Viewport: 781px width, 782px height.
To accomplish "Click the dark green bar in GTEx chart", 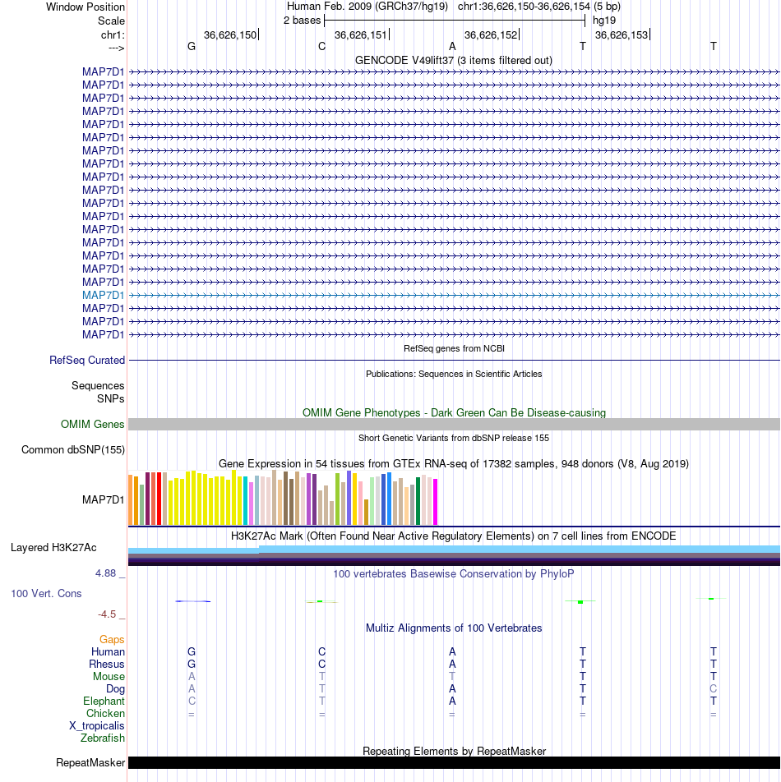I will [418, 501].
